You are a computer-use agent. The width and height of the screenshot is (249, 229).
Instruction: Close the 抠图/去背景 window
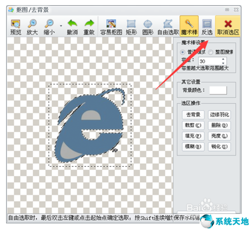236,10
